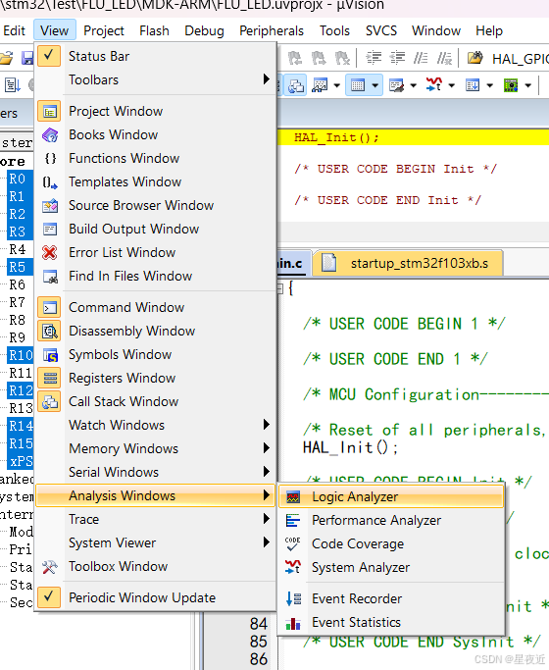Open the Tools menu
549x670 pixels.
(x=334, y=30)
